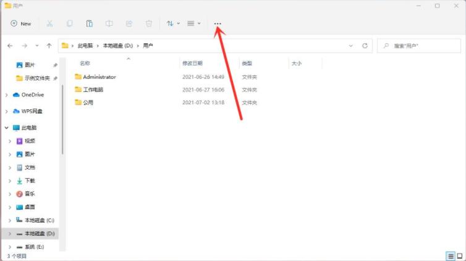Click the Copy icon in toolbar
This screenshot has height=261, width=466.
(x=70, y=23)
